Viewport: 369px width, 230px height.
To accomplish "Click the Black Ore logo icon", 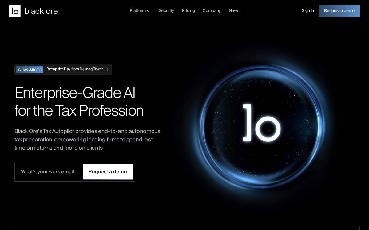I will (15, 11).
